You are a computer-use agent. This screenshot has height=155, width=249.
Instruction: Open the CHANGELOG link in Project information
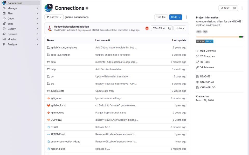pos(208,88)
